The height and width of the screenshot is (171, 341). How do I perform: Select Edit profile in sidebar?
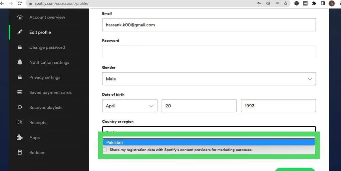[x=40, y=32]
